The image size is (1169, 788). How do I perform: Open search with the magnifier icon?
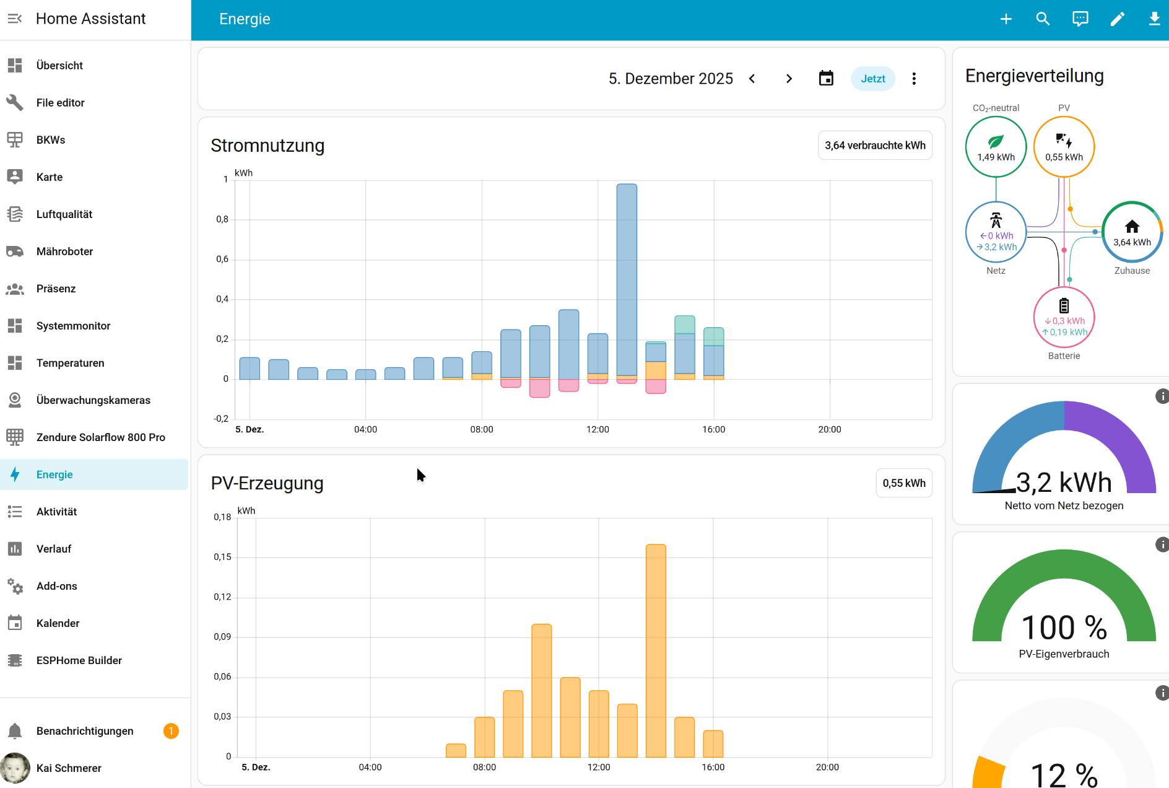[1043, 19]
